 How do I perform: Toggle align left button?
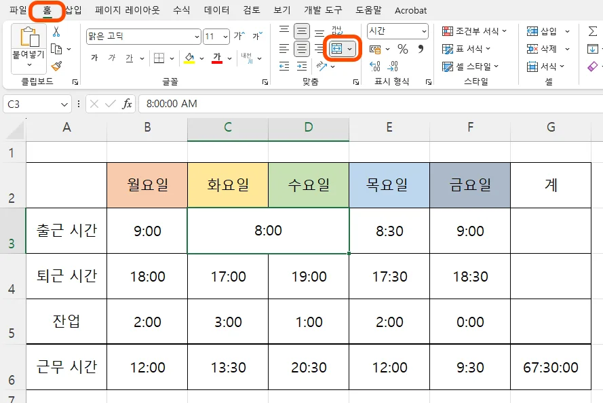pyautogui.click(x=284, y=49)
